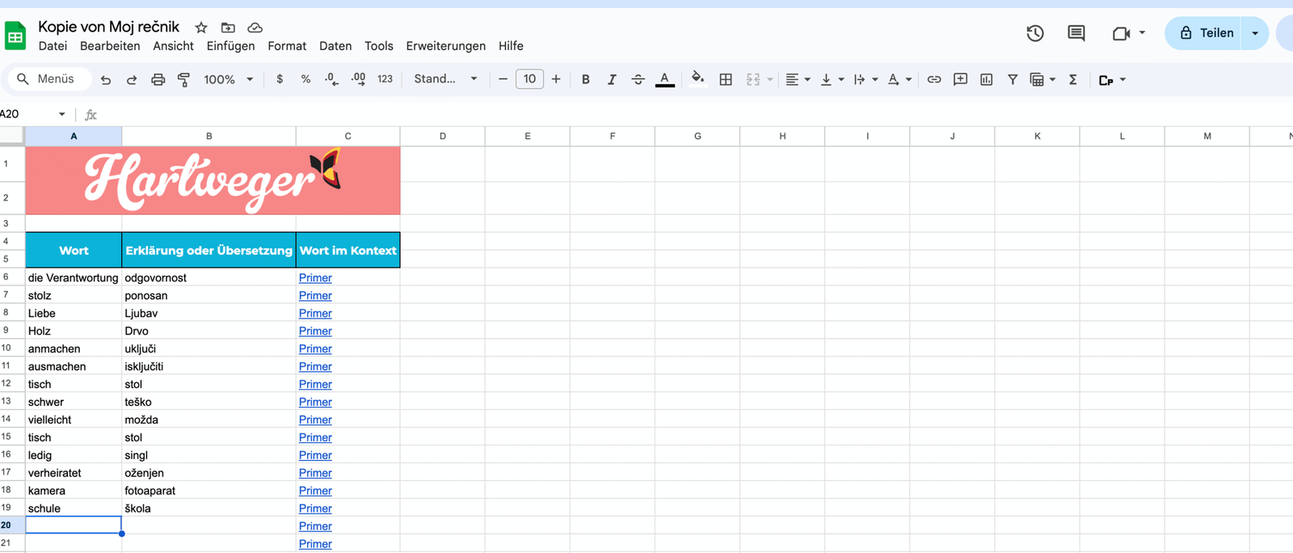This screenshot has width=1293, height=553.
Task: Click the insert chart icon
Action: [986, 79]
